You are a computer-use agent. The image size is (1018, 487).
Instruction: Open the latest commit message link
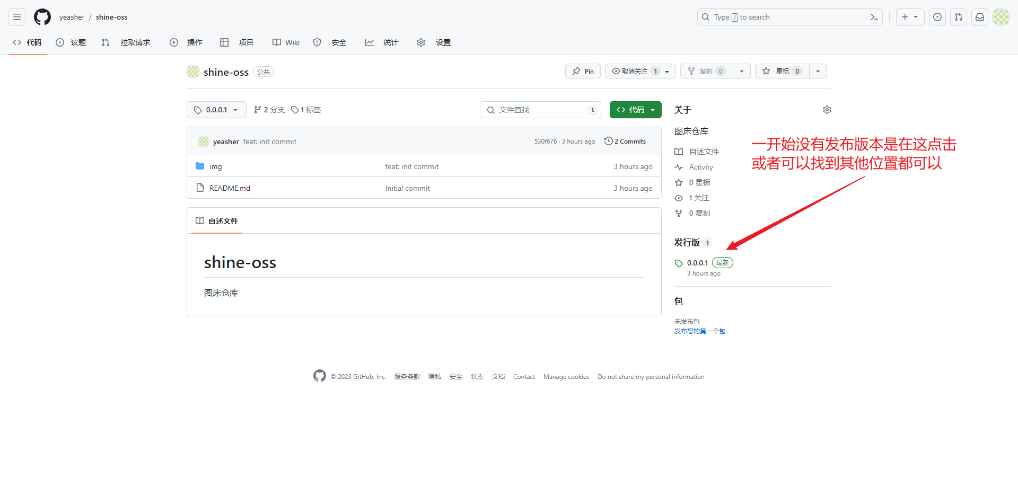270,141
